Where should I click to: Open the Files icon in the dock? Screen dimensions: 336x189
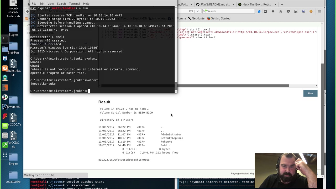point(5,49)
